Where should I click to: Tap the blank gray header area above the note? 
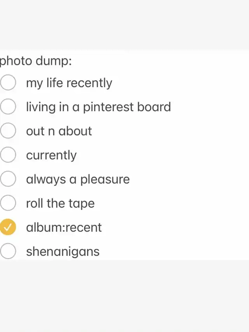tap(124, 25)
